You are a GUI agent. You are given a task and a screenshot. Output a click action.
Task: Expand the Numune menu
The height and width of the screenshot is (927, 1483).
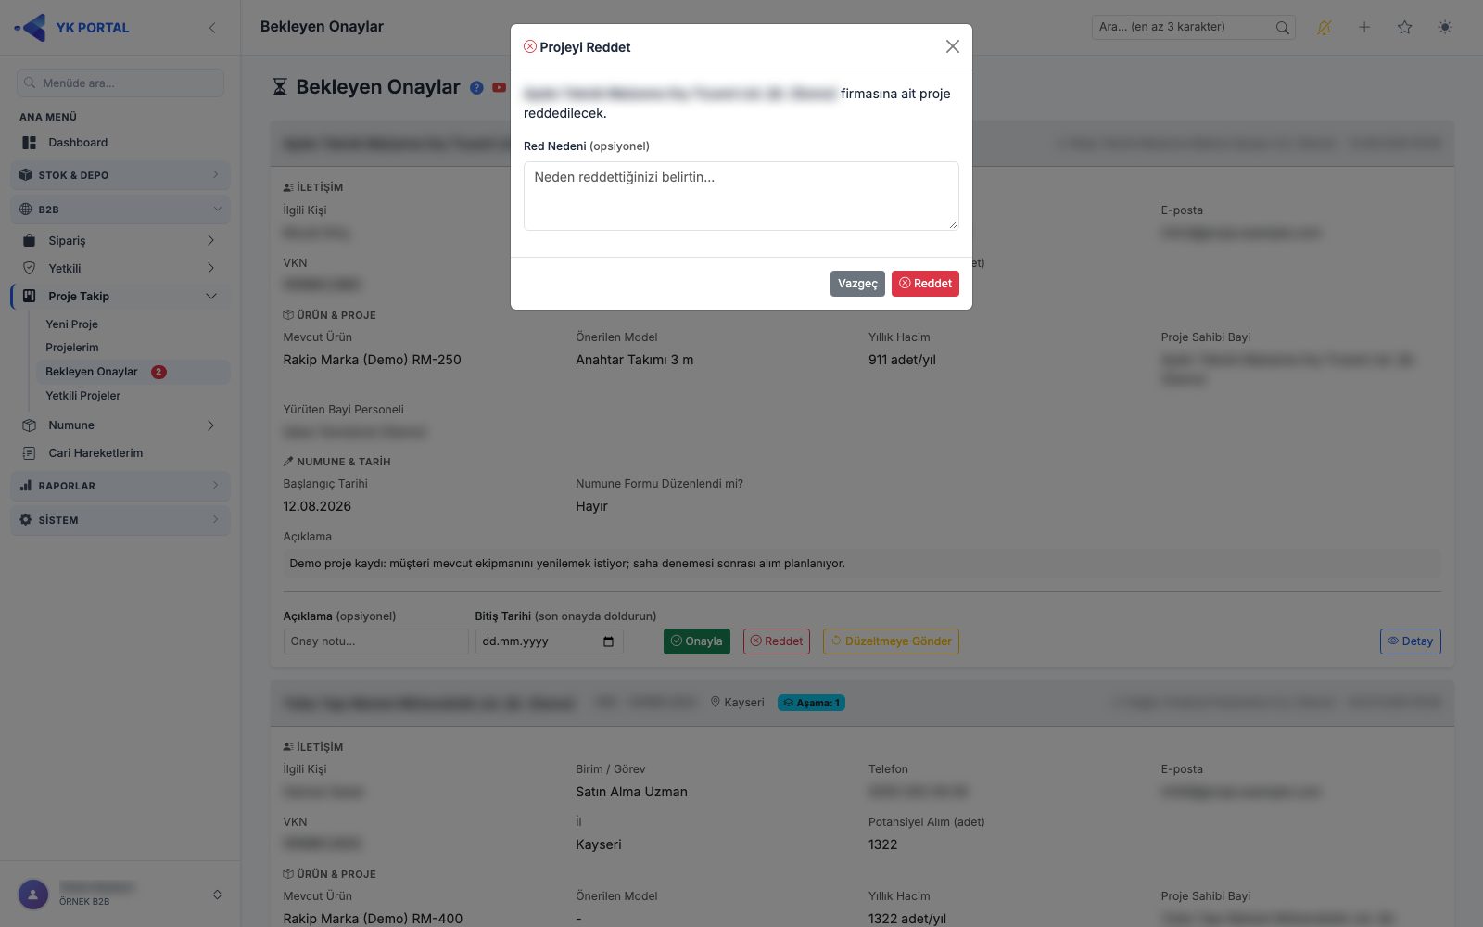click(120, 425)
